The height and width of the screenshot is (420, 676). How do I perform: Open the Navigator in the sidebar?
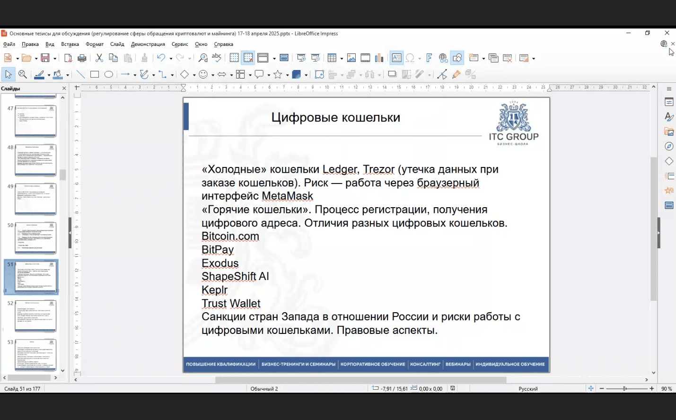click(x=669, y=146)
